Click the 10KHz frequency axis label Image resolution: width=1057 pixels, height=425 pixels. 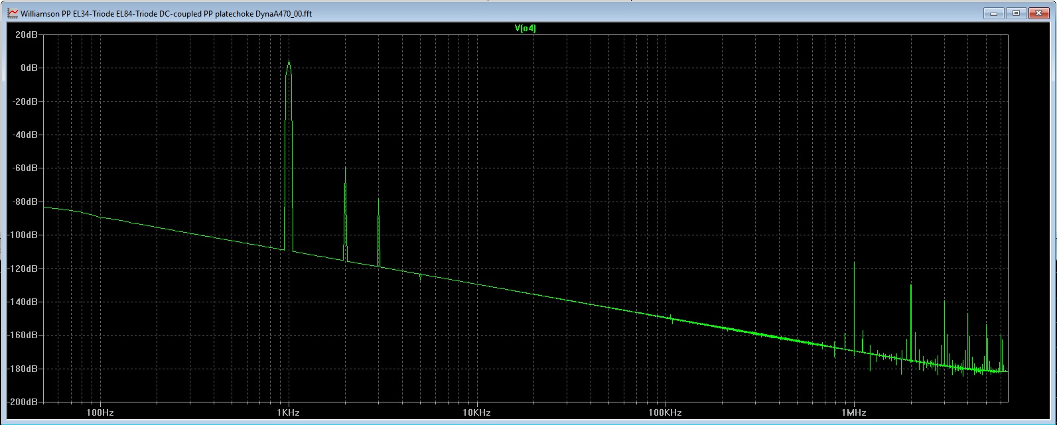476,412
